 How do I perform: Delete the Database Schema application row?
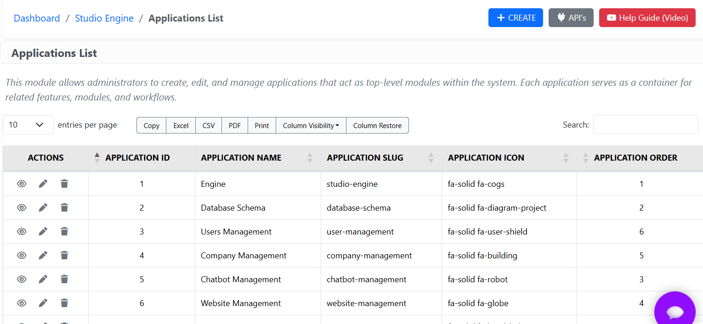click(x=64, y=207)
